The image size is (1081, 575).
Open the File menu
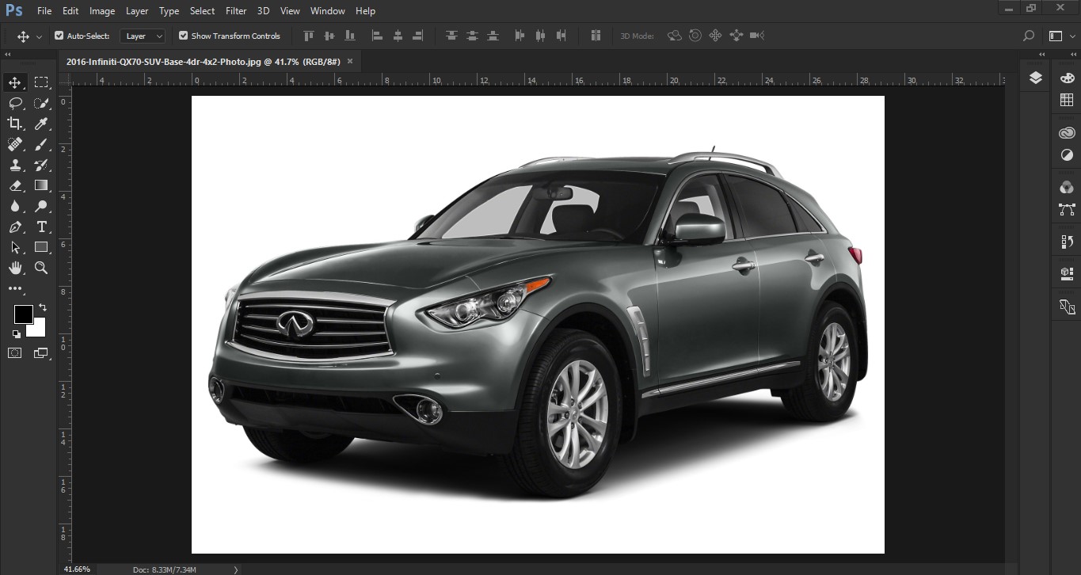[x=44, y=11]
